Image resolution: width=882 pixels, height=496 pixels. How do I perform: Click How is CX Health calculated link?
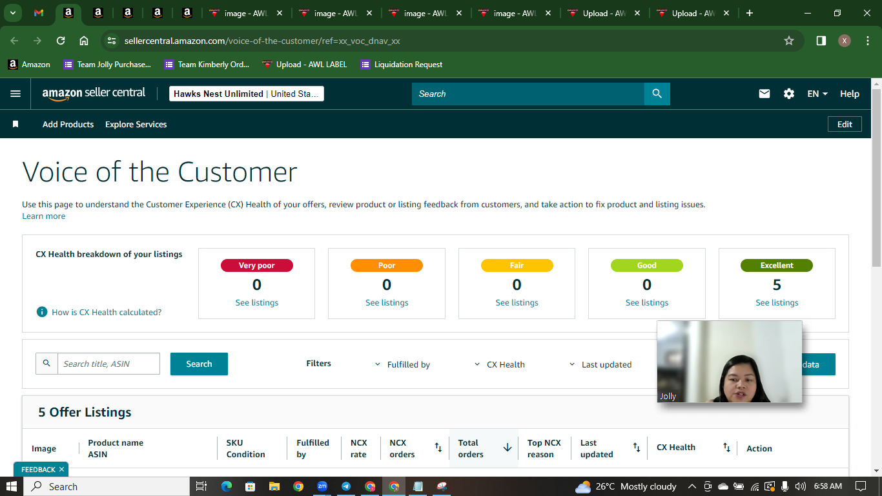tap(107, 312)
